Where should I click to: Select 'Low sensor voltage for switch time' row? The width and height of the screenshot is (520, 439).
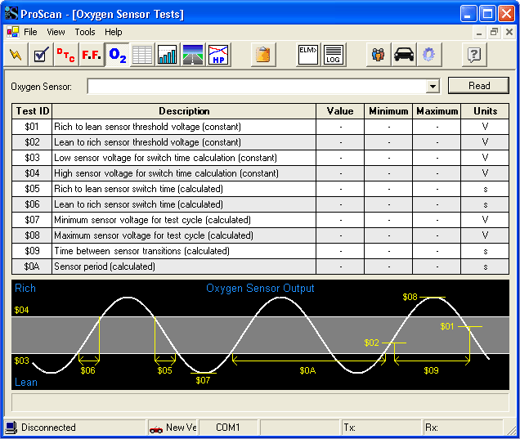point(260,158)
